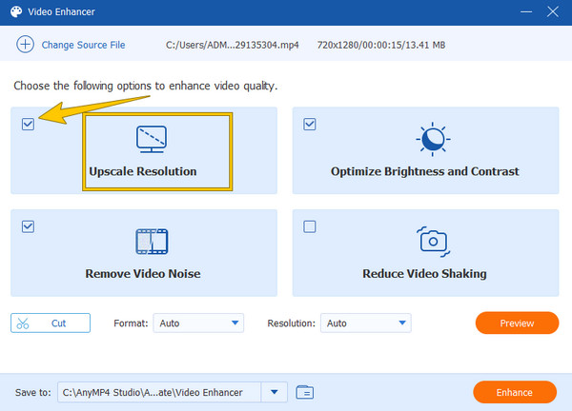Screen dimensions: 572x411
Task: Open the Resolution dropdown set to Auto
Action: 366,323
